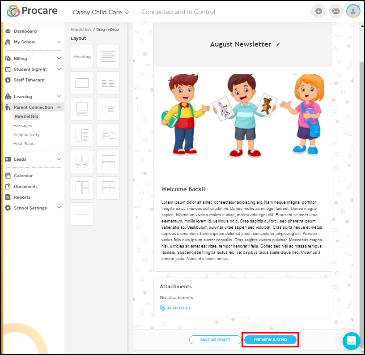Select the single-column text layout block
This screenshot has width=365, height=355.
tap(108, 56)
